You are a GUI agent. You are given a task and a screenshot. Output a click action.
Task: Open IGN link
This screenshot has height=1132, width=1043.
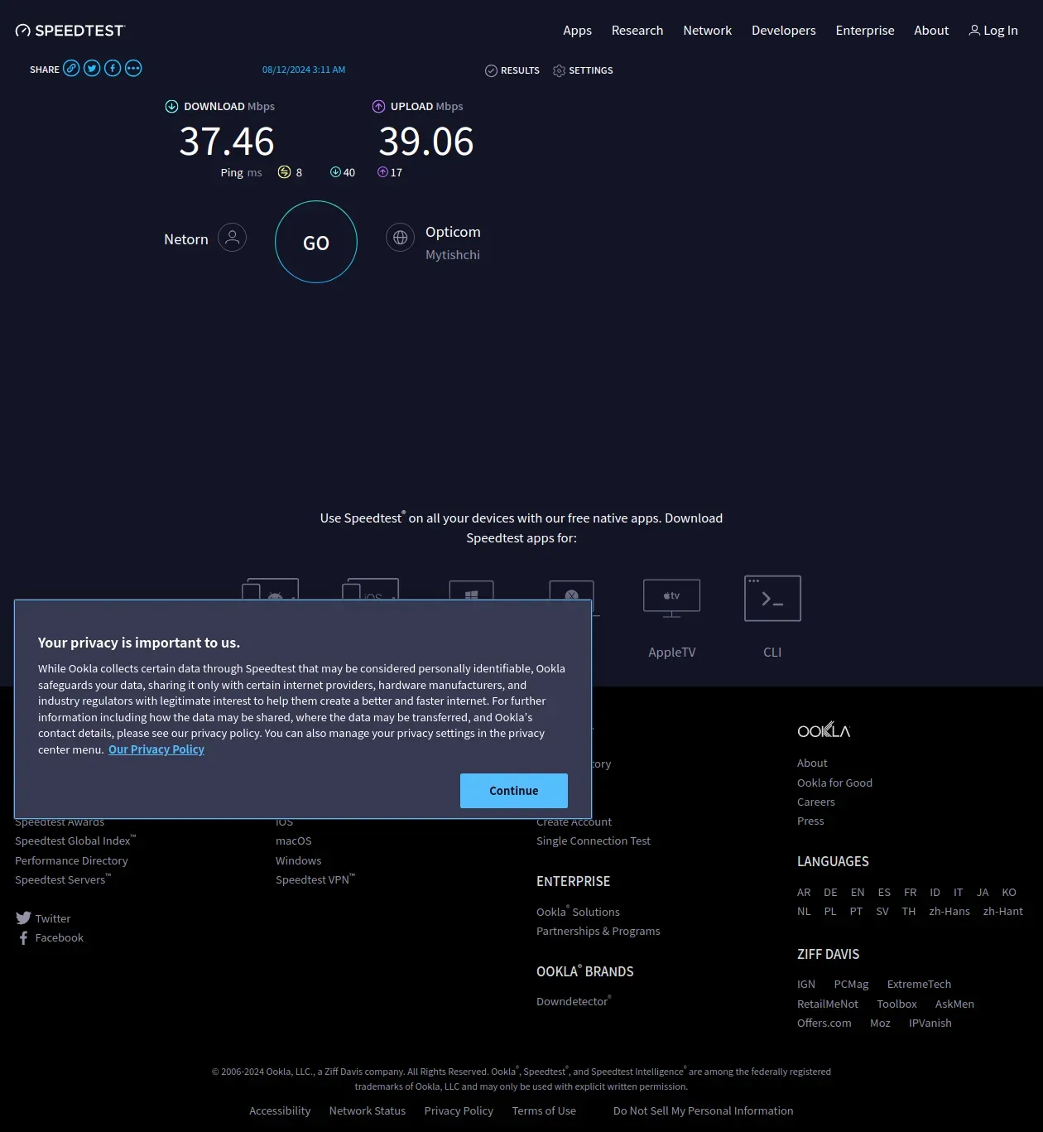coord(806,984)
